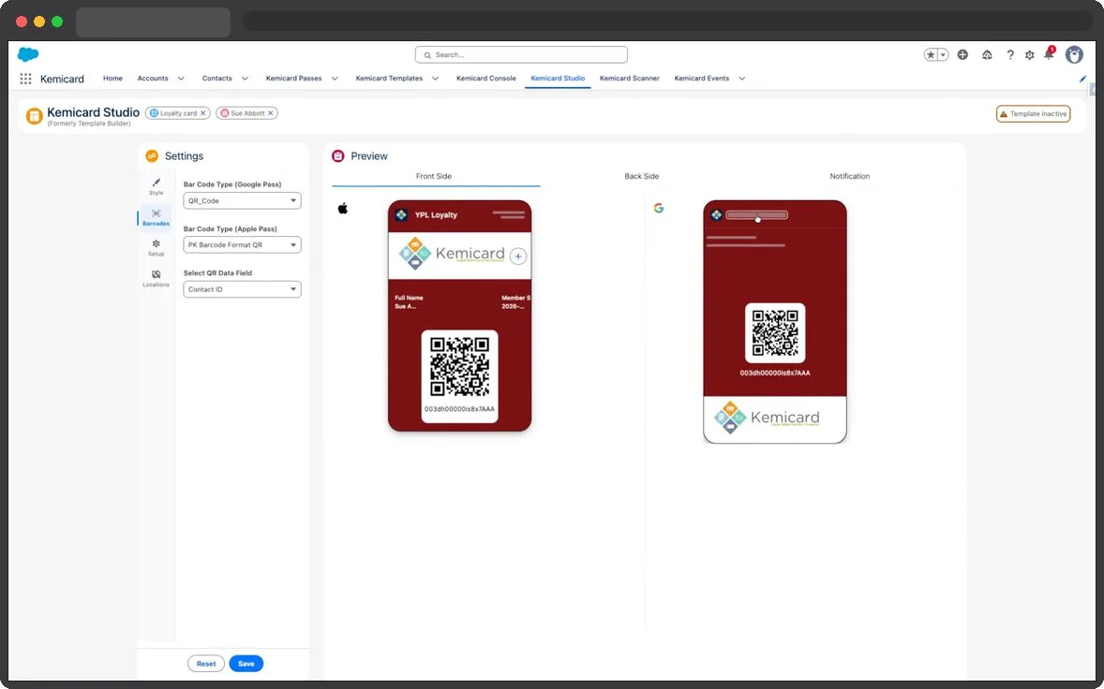Click the global create plus icon
Image resolution: width=1104 pixels, height=689 pixels.
coord(962,55)
